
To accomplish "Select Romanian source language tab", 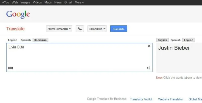I will [x=40, y=40].
